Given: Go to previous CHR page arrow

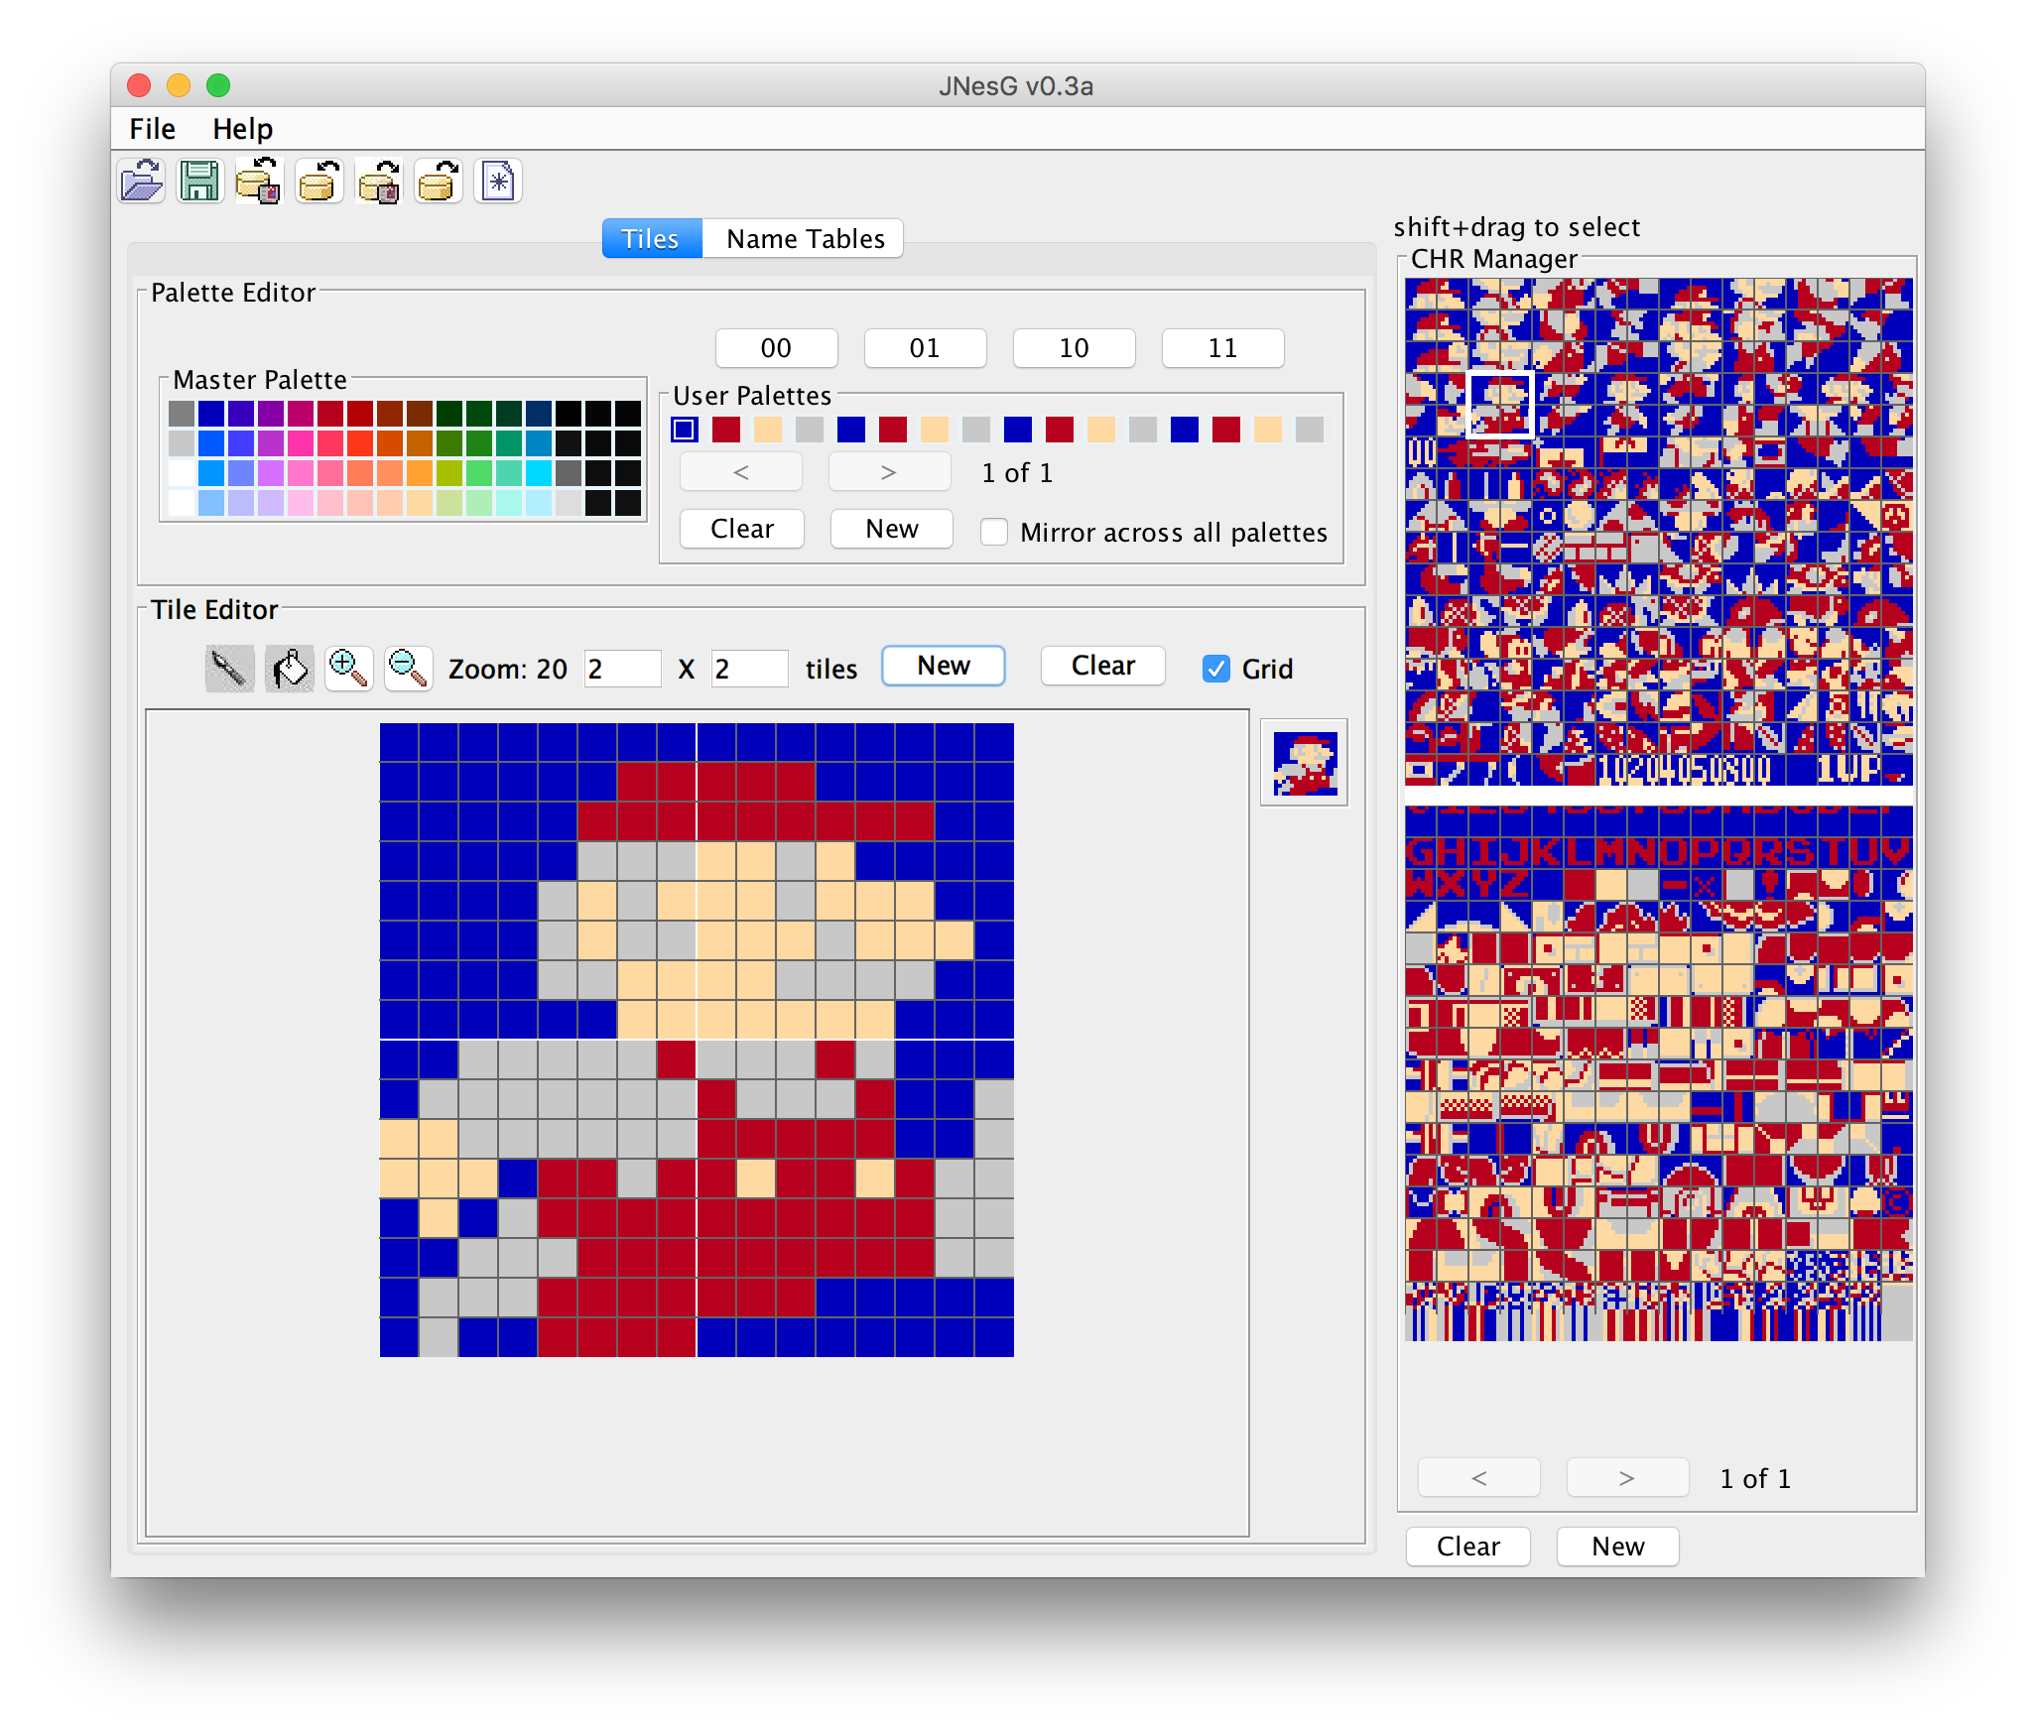Looking at the screenshot, I should coord(1478,1478).
